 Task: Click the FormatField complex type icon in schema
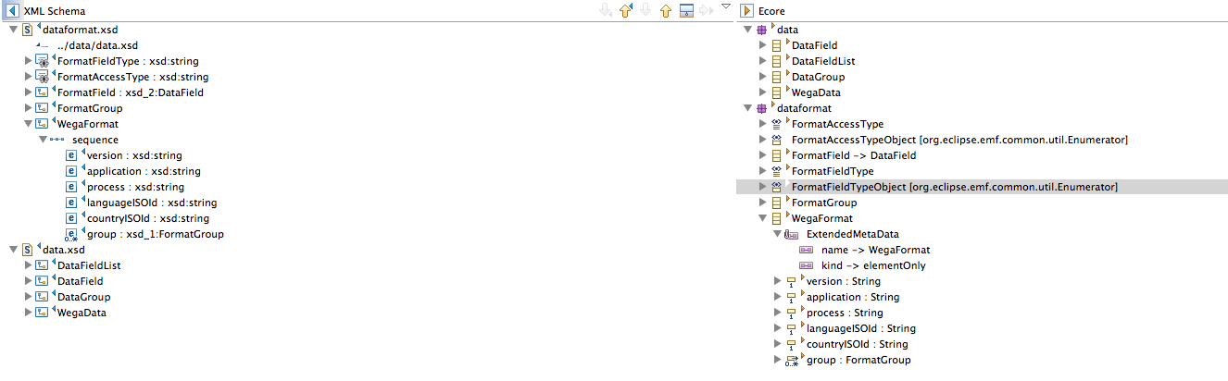pyautogui.click(x=42, y=92)
